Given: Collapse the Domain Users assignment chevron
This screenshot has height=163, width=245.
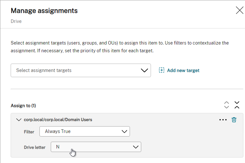Looking at the screenshot, I should tap(19, 120).
